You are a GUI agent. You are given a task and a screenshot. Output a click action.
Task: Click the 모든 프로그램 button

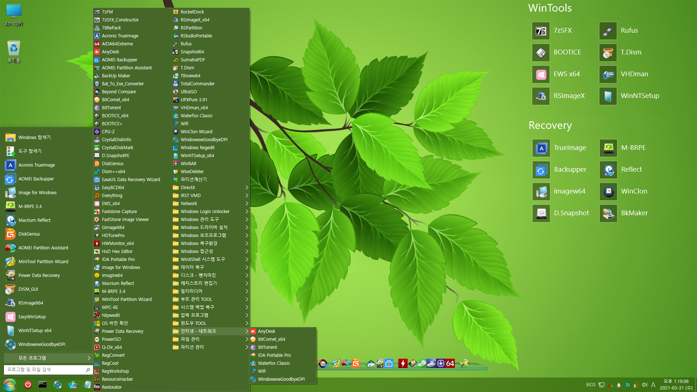point(48,358)
